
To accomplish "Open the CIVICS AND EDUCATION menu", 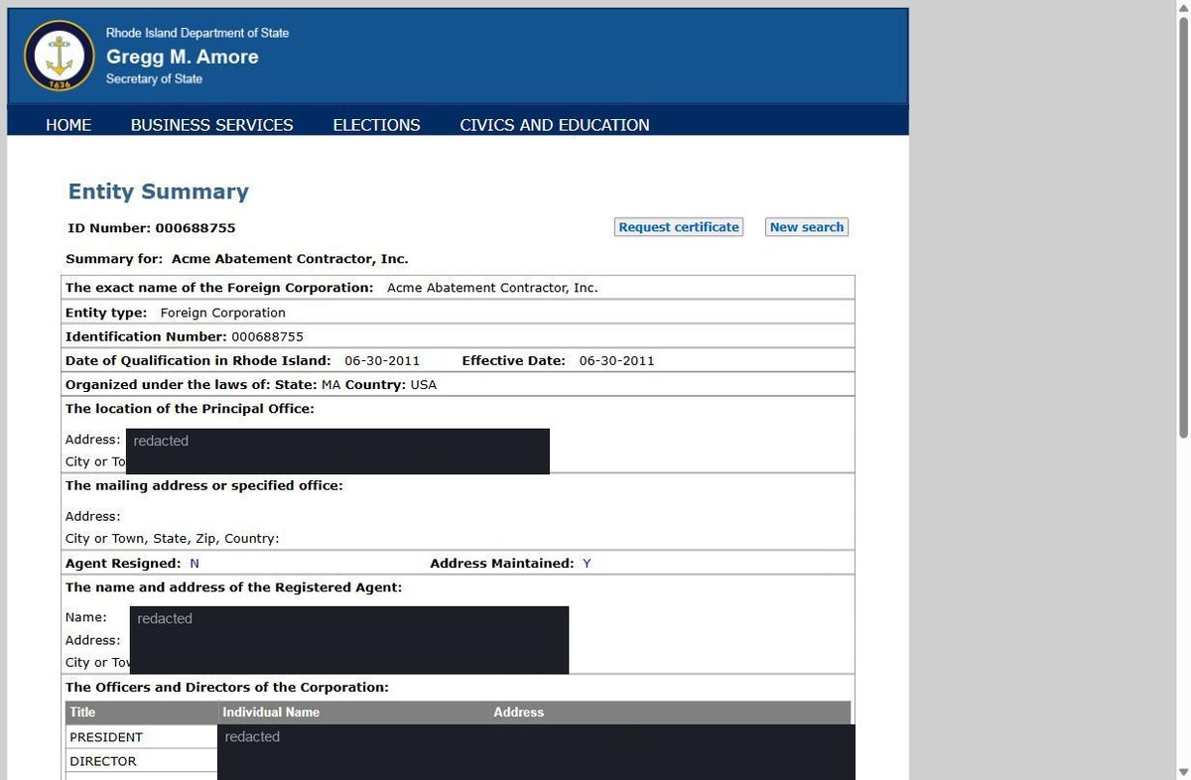I will [555, 125].
